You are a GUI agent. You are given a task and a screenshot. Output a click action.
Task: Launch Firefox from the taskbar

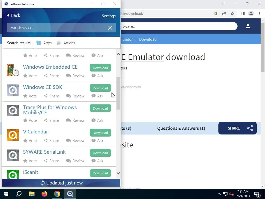click(x=45, y=194)
